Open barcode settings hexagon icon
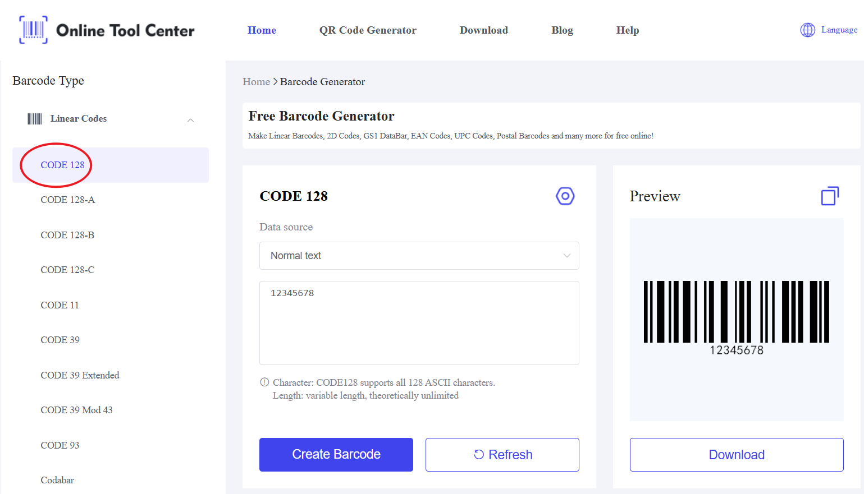The width and height of the screenshot is (864, 494). tap(565, 196)
